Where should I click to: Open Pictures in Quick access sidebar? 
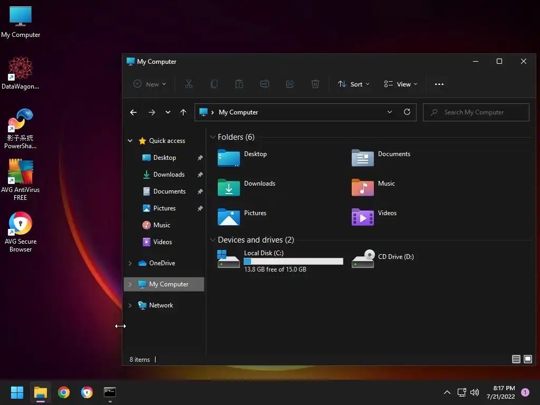tap(165, 208)
